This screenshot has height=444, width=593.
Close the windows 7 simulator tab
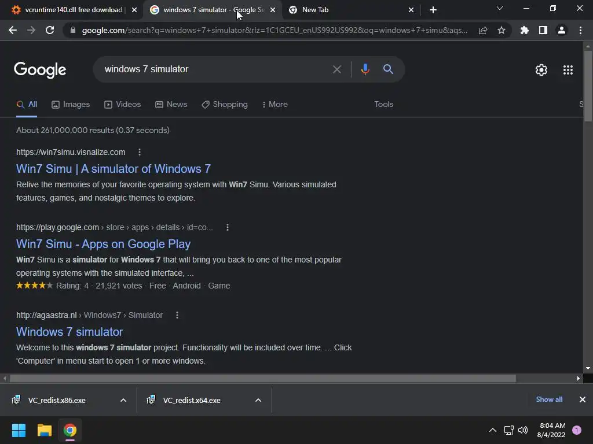273,10
